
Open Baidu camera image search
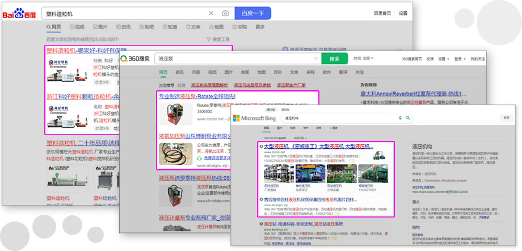pyautogui.click(x=225, y=12)
